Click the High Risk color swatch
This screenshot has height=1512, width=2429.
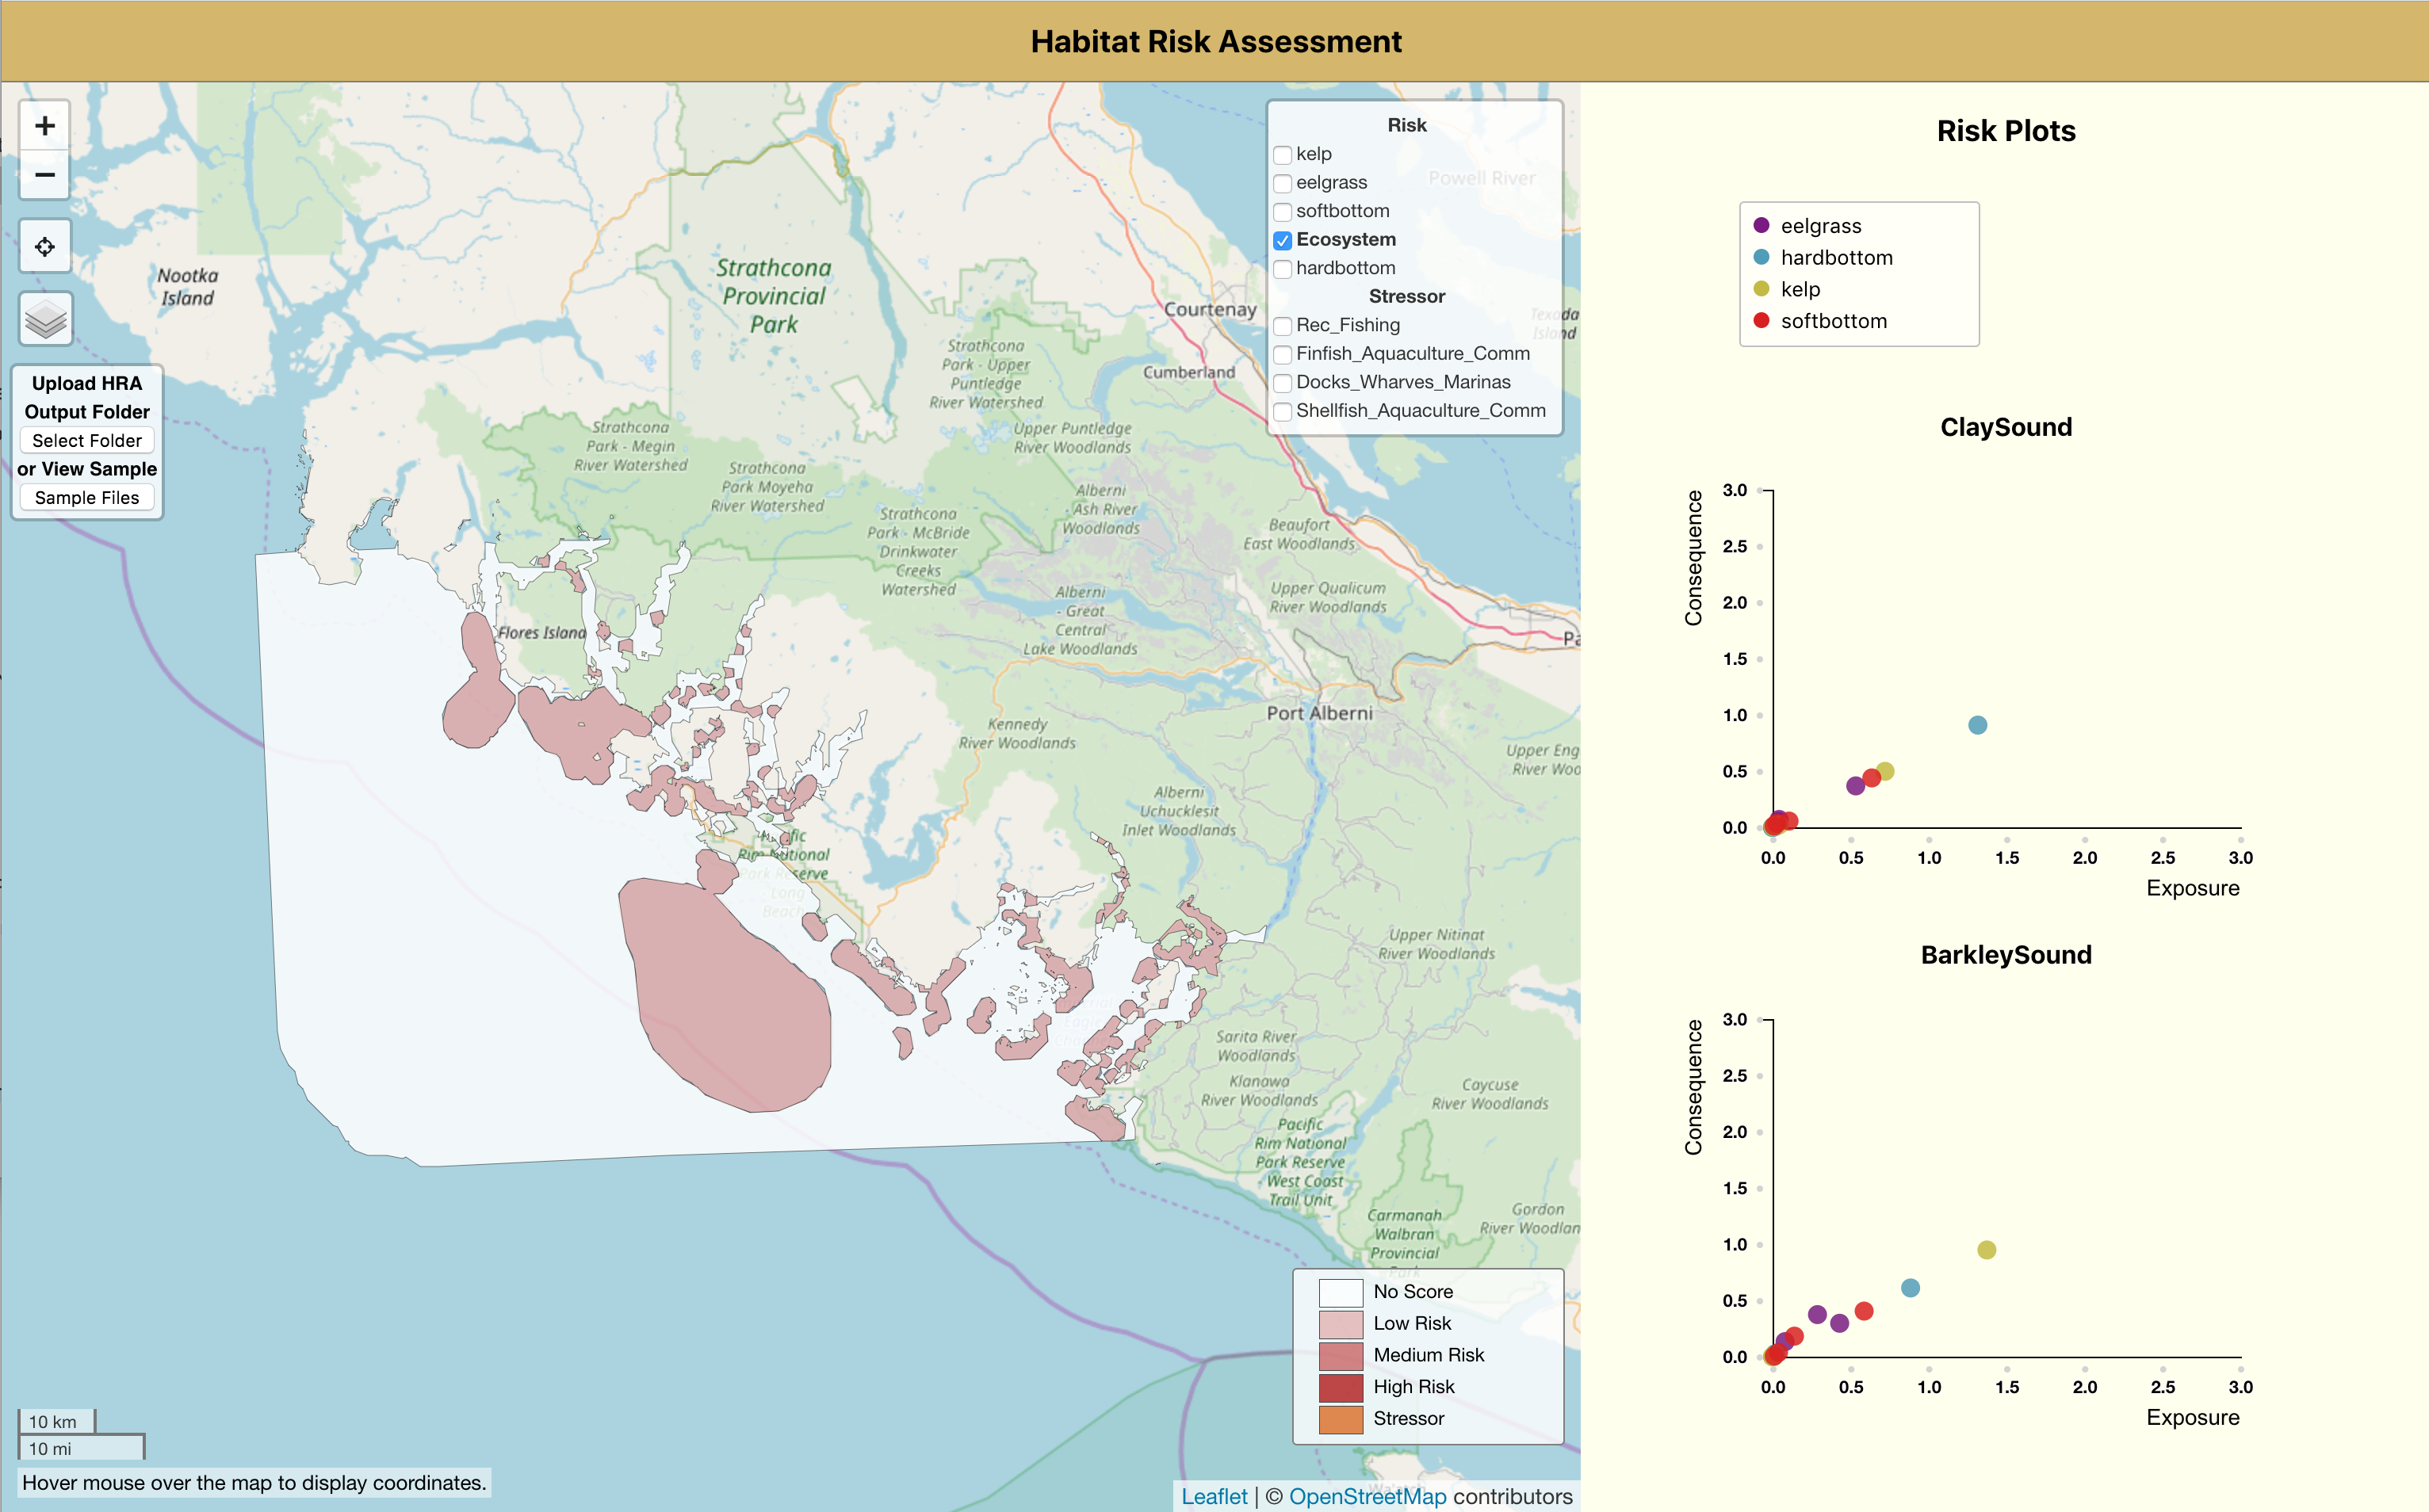1341,1387
